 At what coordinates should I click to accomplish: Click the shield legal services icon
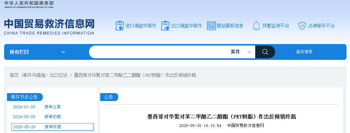pos(302,26)
